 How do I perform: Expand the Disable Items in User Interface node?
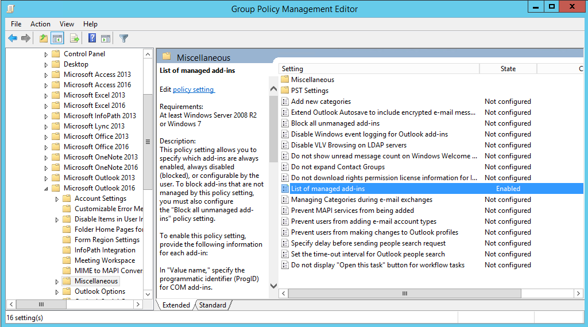[x=57, y=220]
